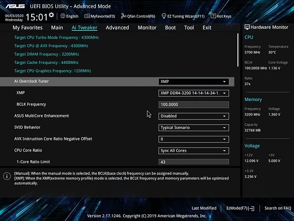Open the Ai Overclock Tuner dropdown
This screenshot has width=294, height=221.
(194, 82)
